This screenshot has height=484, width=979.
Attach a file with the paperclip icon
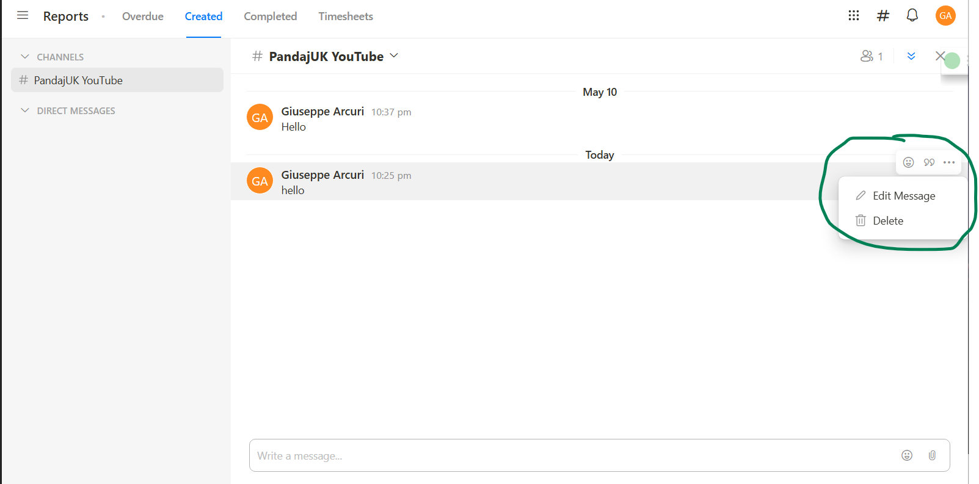932,455
